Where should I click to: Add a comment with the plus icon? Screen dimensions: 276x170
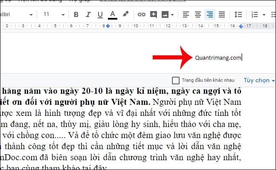tap(154, 14)
